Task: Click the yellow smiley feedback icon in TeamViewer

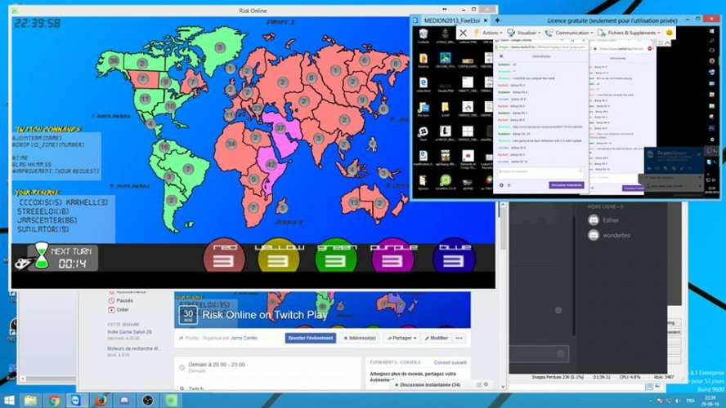Action: tap(669, 33)
